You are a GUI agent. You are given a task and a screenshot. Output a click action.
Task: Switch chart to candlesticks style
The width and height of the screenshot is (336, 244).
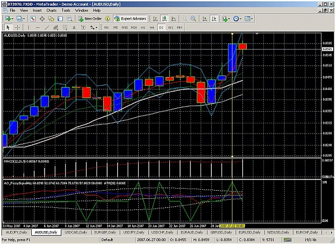coord(165,19)
